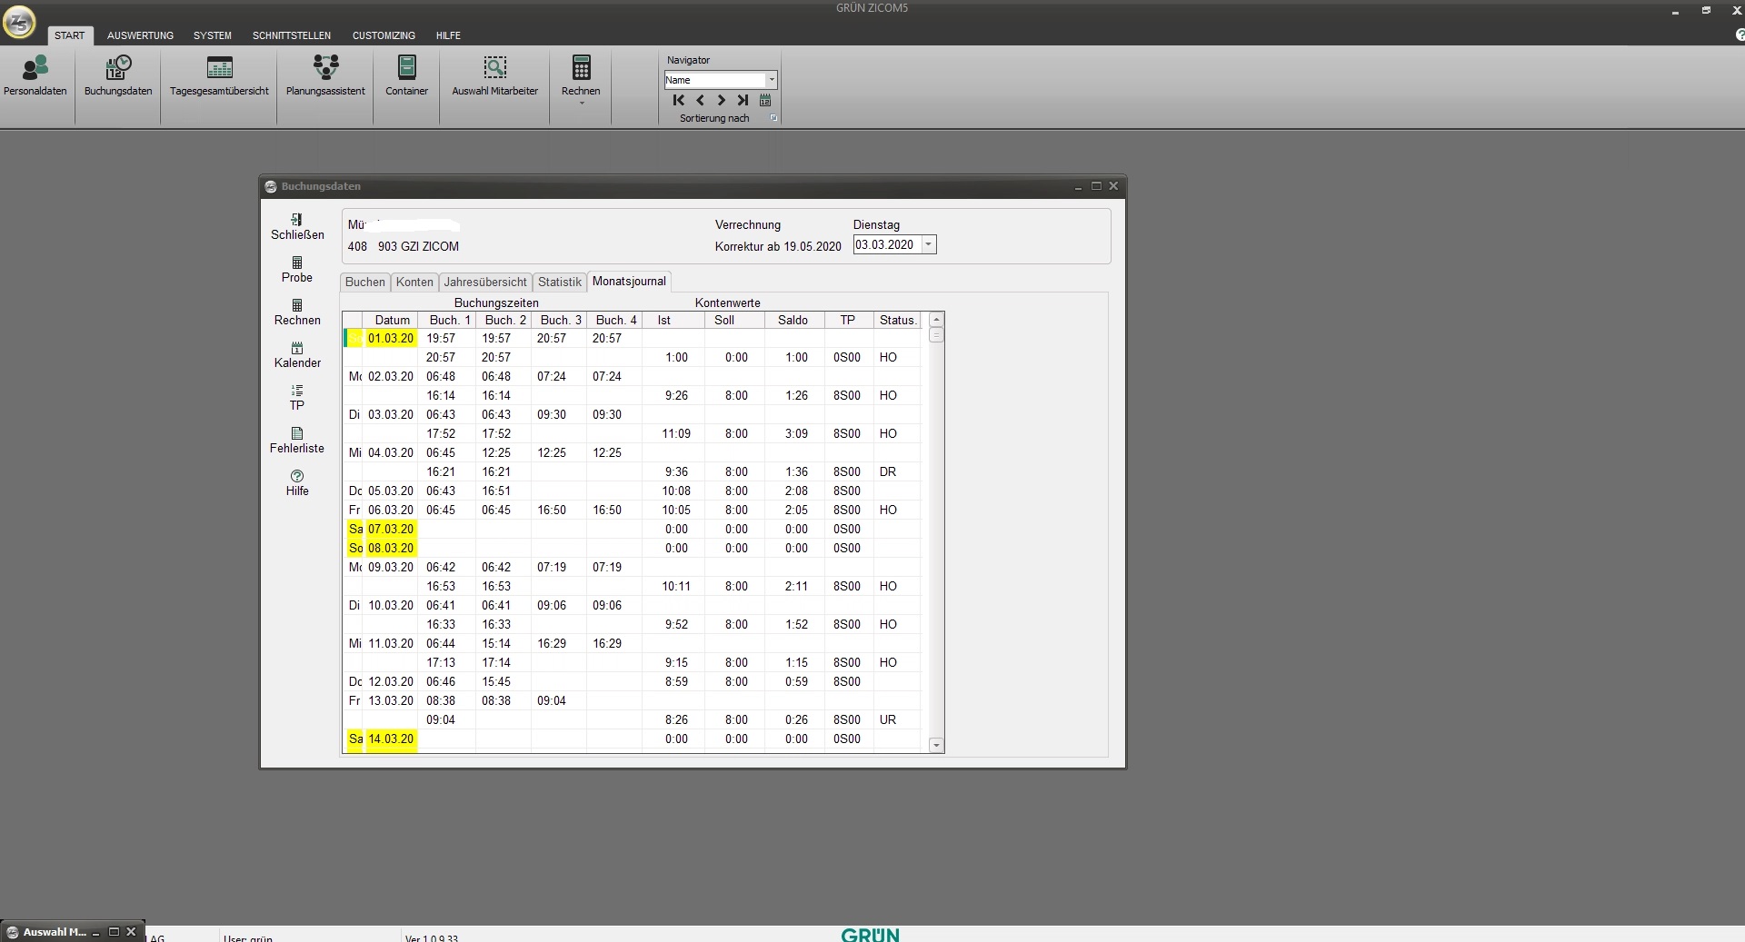The width and height of the screenshot is (1745, 942).
Task: Expand the Navigator Name sort dropdown
Action: pos(772,80)
